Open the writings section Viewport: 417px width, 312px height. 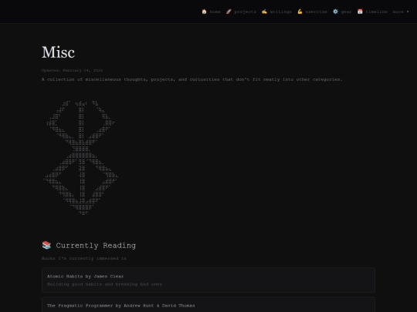(x=280, y=12)
